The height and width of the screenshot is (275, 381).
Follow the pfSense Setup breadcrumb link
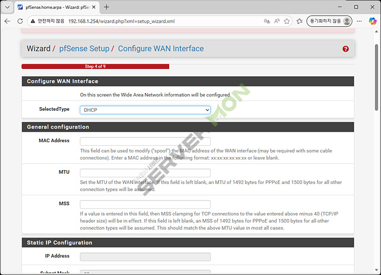[x=84, y=49]
